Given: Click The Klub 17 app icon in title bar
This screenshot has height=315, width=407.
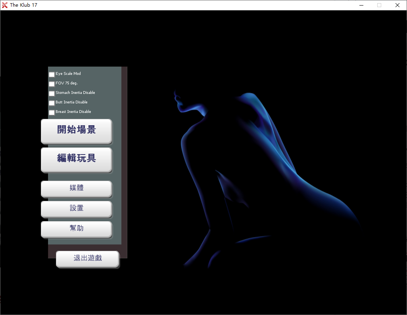Looking at the screenshot, I should tap(5, 5).
